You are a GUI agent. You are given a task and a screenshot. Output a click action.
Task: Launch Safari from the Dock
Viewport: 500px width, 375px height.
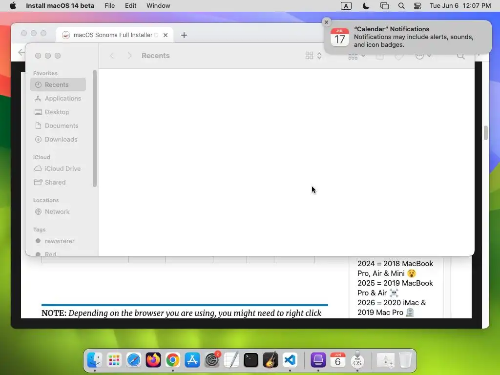click(x=134, y=360)
